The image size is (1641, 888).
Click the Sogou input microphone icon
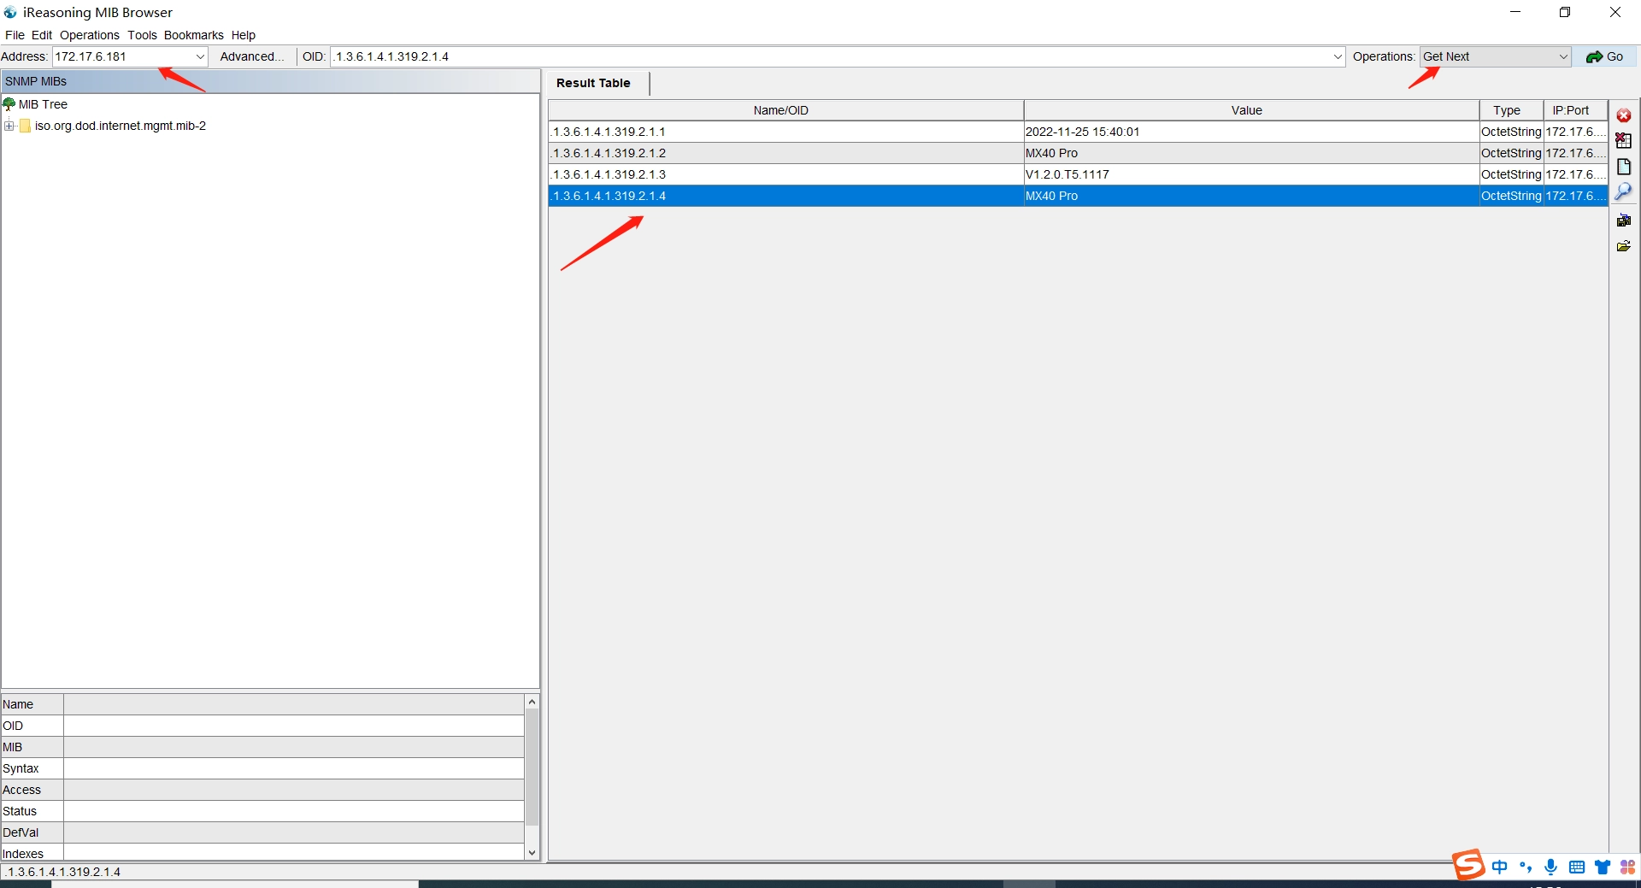[1551, 867]
